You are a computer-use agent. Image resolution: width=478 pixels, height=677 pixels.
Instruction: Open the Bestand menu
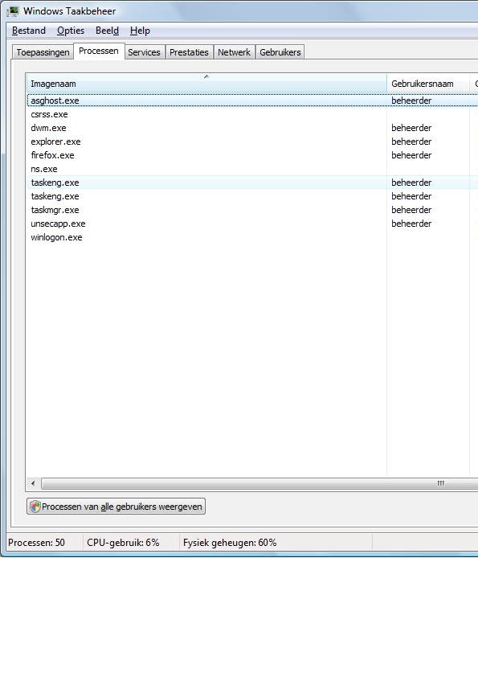pyautogui.click(x=29, y=31)
